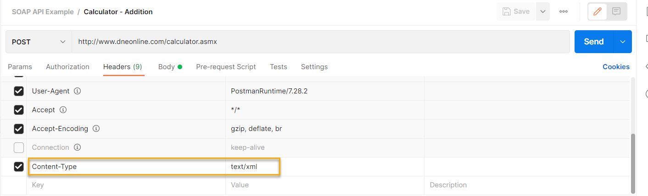Uncheck the User-Agent header checkbox
The height and width of the screenshot is (196, 648).
point(19,91)
